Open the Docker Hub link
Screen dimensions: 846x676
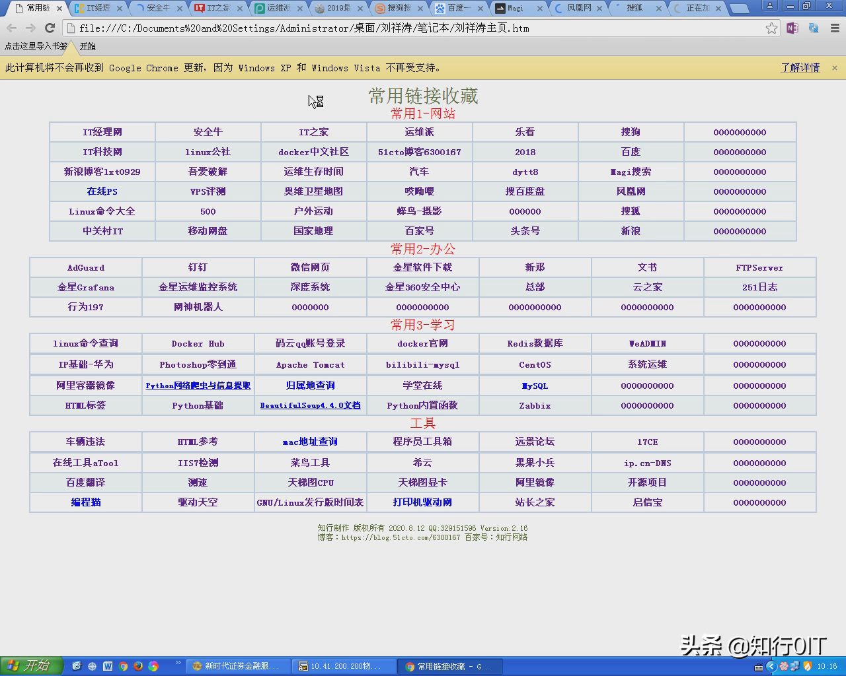point(198,343)
